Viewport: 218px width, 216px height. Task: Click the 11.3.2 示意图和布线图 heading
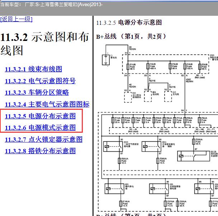(x=44, y=43)
